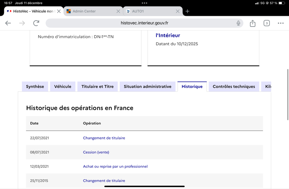Switch to the AUTO1 browser tab
This screenshot has width=289, height=189.
pyautogui.click(x=148, y=11)
